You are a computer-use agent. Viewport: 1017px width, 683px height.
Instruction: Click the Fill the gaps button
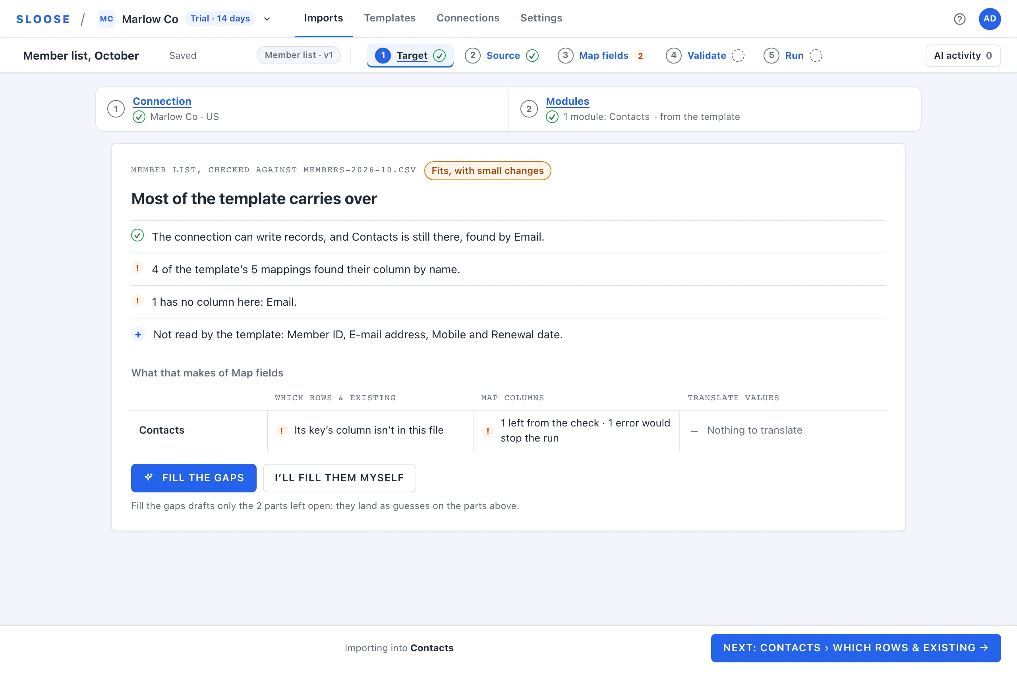point(193,478)
